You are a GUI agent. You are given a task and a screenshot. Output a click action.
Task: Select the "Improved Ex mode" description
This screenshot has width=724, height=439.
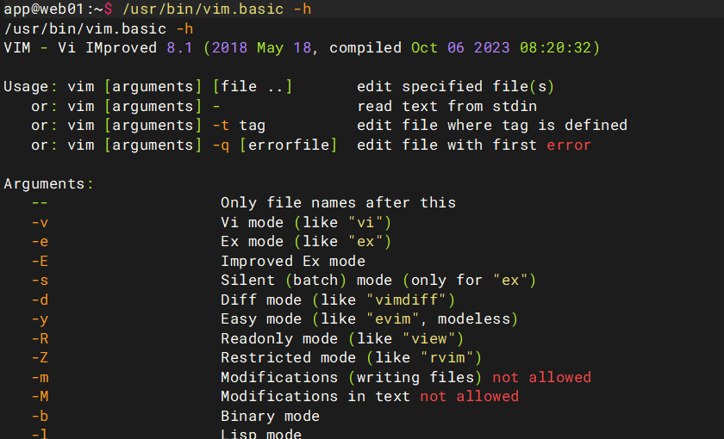pos(293,262)
